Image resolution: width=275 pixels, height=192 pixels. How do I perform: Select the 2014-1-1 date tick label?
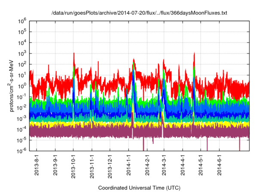click(x=128, y=166)
